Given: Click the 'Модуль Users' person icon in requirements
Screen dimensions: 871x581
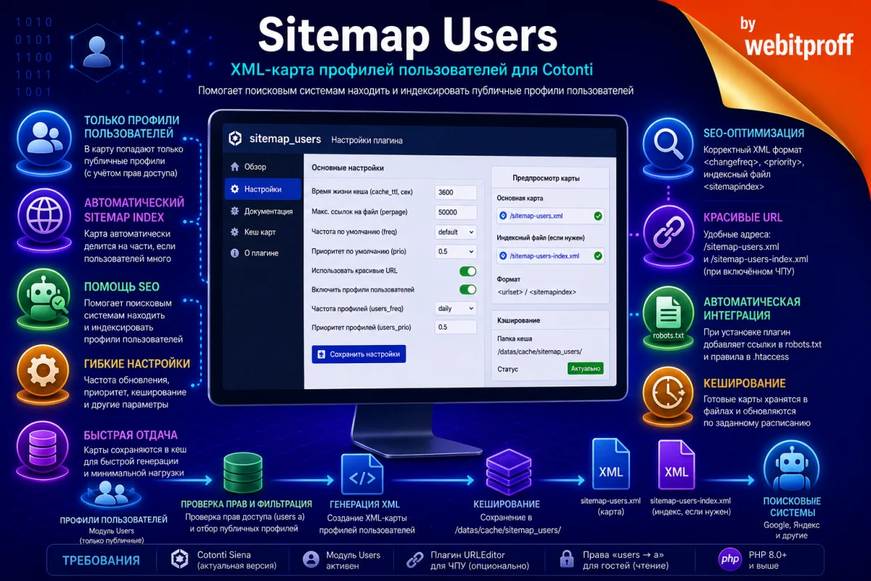Looking at the screenshot, I should 311,559.
